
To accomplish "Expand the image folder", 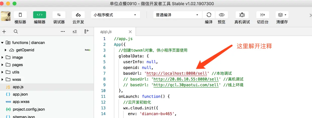I will click(x=2, y=57).
